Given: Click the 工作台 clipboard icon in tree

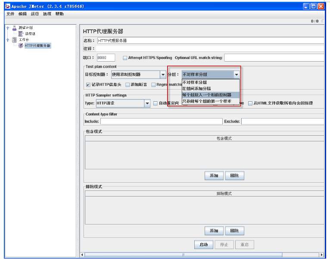Looking at the screenshot, I should pyautogui.click(x=14, y=40).
